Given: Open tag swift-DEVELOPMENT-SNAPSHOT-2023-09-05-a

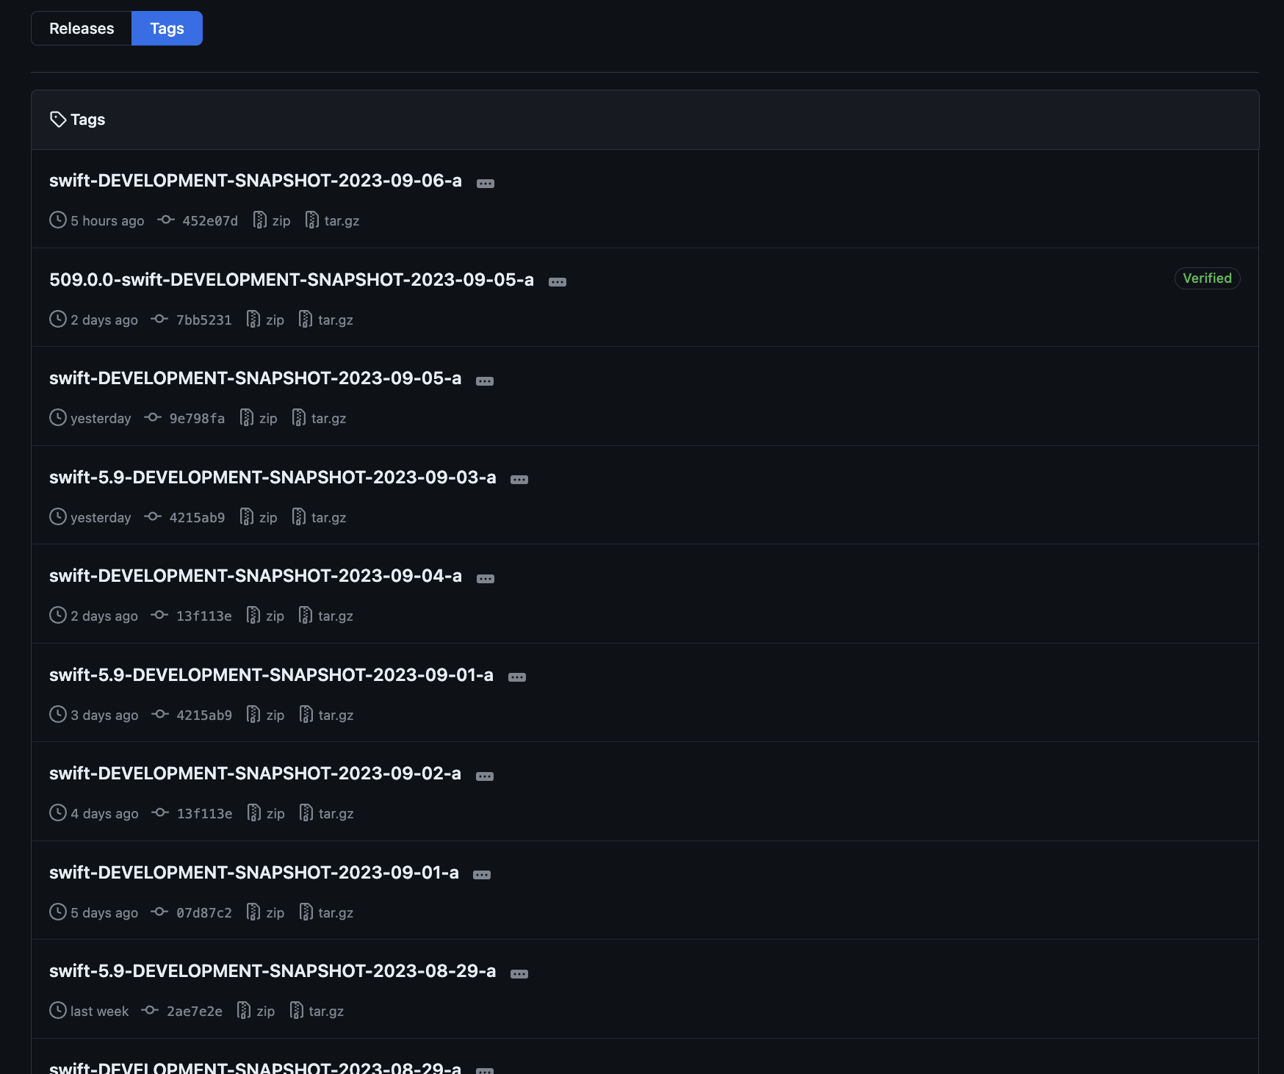Looking at the screenshot, I should tap(256, 378).
